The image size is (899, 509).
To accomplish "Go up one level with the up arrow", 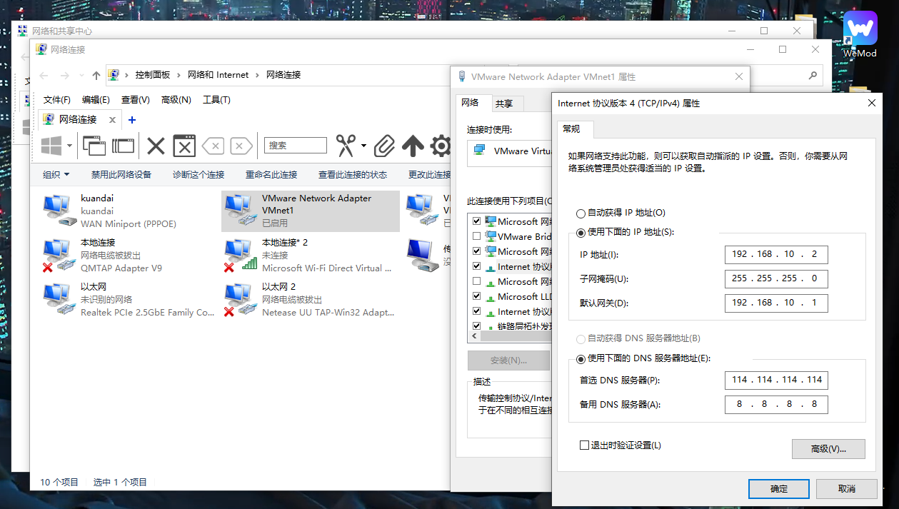I will 96,75.
